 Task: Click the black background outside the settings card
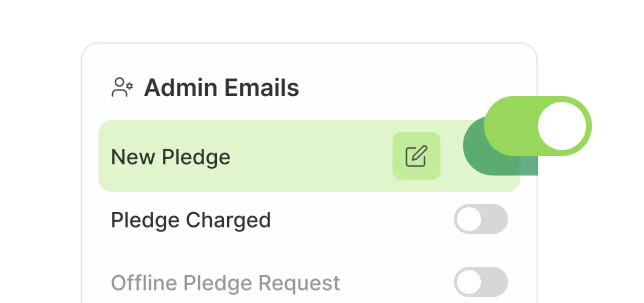click(40, 150)
